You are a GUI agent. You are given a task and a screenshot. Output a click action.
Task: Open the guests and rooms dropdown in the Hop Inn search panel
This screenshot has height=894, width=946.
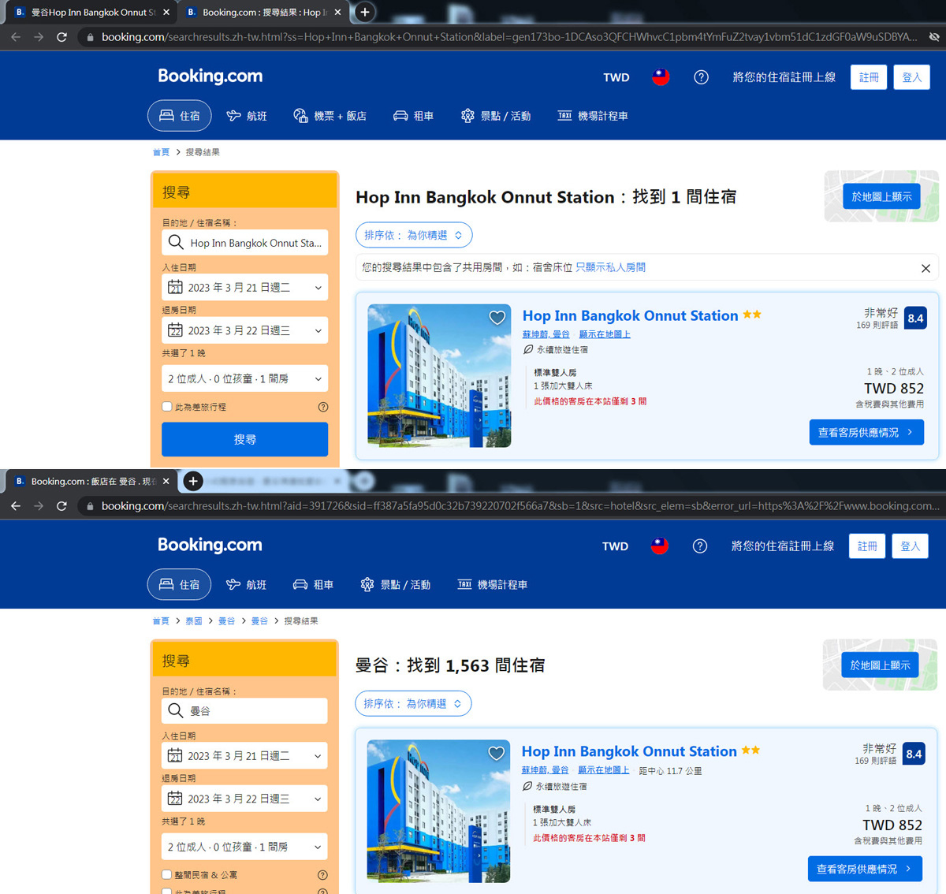click(244, 378)
